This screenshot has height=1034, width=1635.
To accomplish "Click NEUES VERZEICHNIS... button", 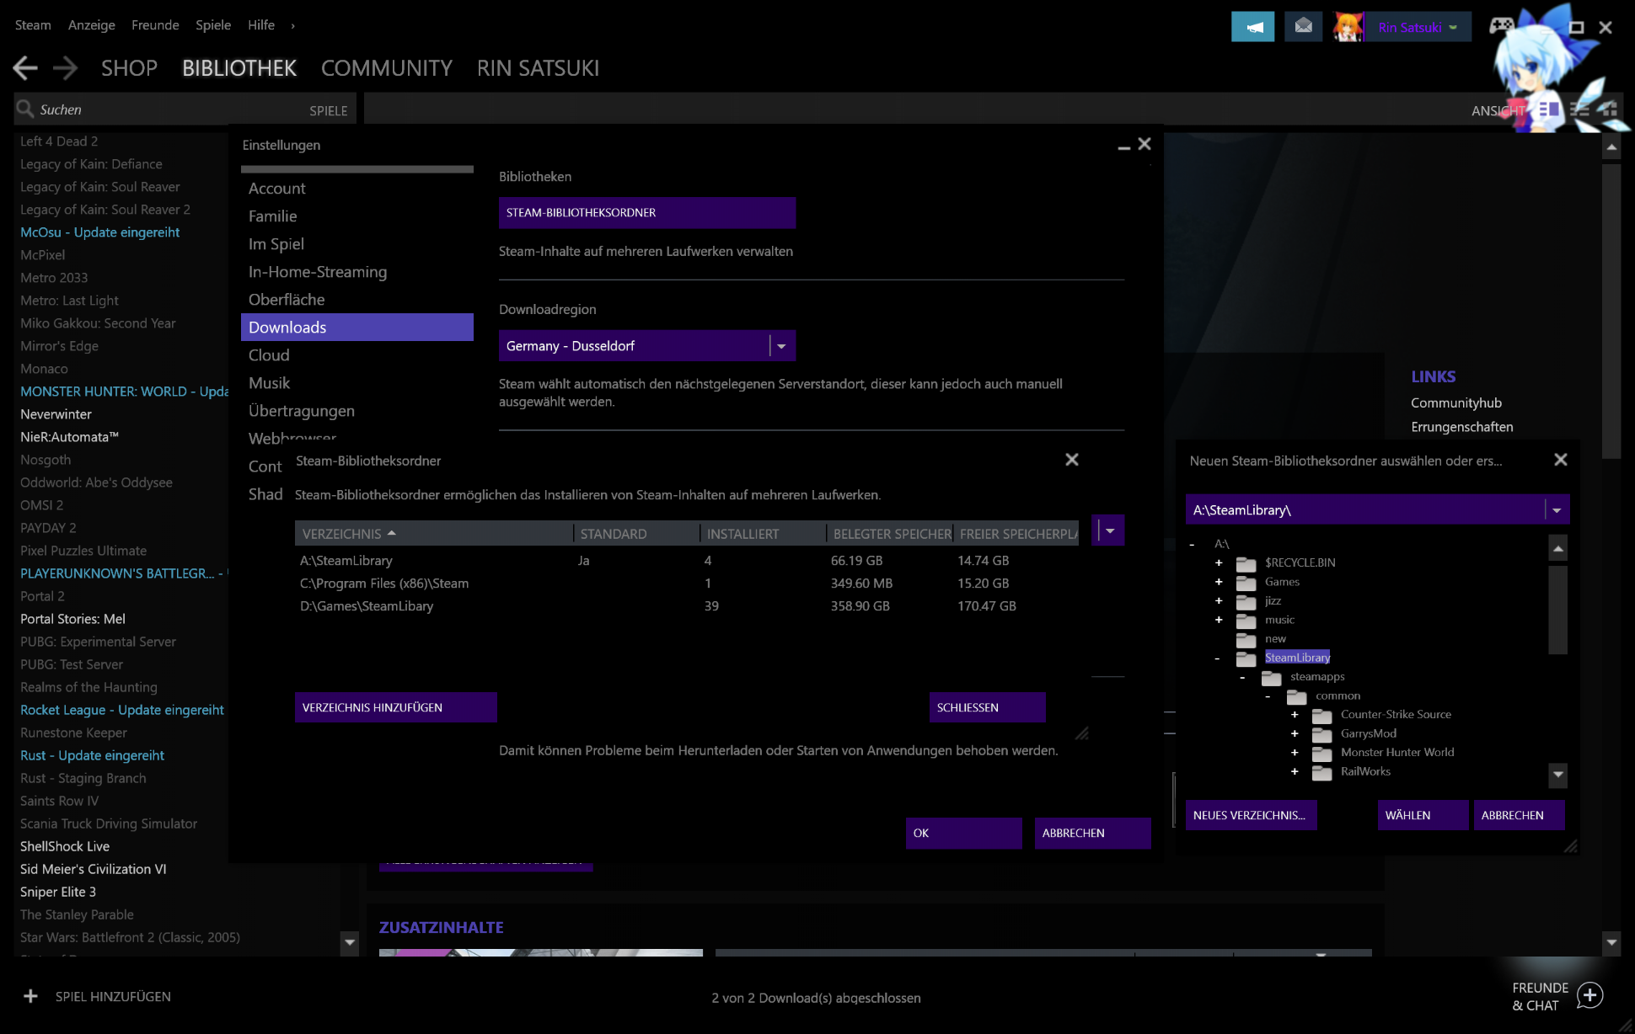I will [x=1252, y=815].
